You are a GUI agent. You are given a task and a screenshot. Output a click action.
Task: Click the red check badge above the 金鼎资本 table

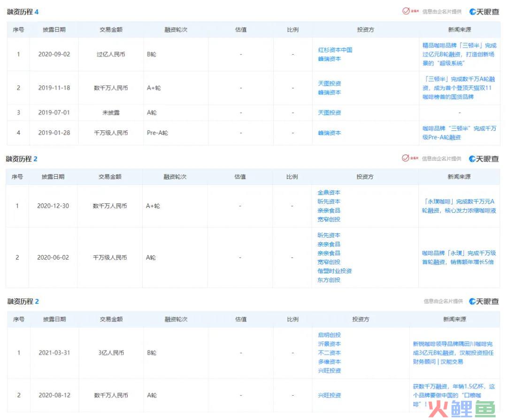pos(410,158)
